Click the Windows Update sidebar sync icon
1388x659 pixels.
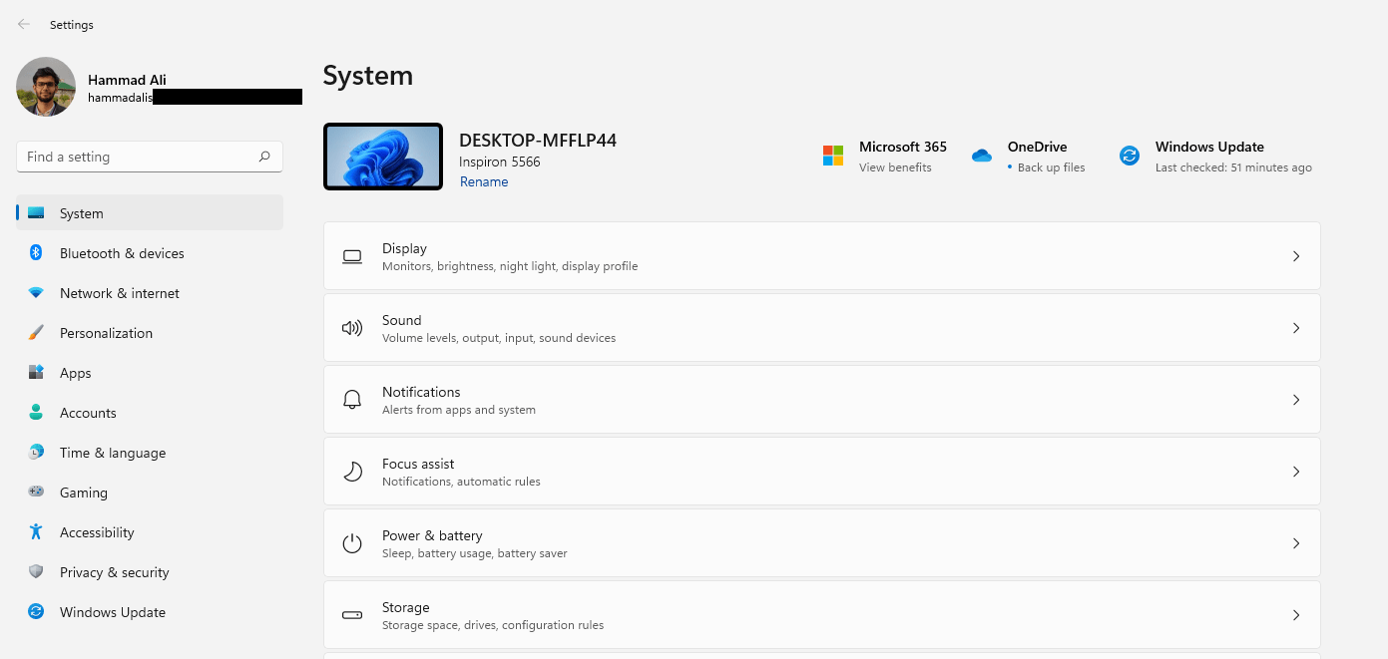pyautogui.click(x=36, y=612)
